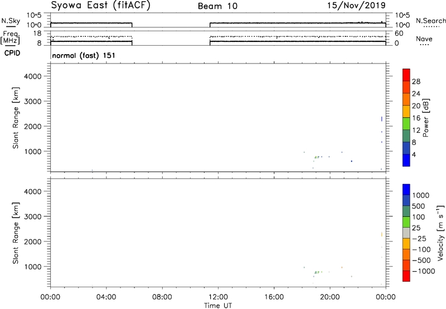Click yellow-orange echo above 2000 km, velocity panel
The height and width of the screenshot is (309, 446).
[381, 234]
